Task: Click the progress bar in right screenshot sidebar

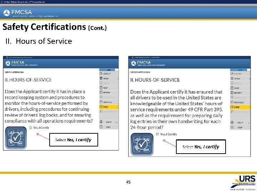Action: coord(240,70)
